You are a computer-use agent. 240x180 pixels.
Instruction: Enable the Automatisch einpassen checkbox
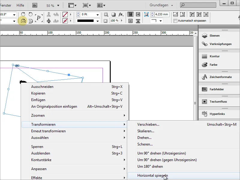click(x=175, y=21)
